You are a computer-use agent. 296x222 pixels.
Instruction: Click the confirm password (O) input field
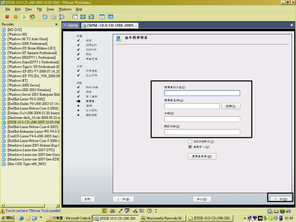click(202, 132)
